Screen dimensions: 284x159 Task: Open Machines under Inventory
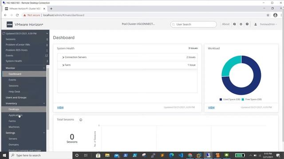[14, 127]
